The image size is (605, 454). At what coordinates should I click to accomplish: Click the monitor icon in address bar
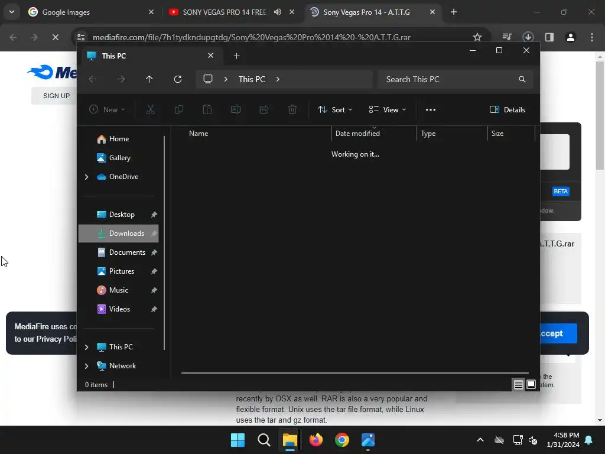pos(208,79)
